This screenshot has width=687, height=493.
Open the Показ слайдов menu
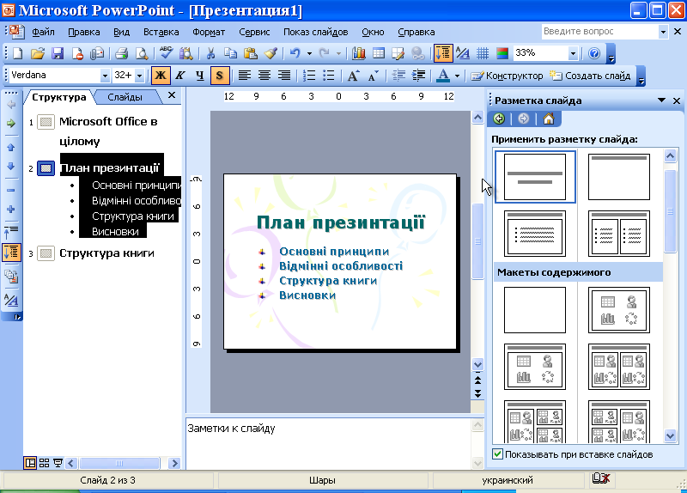315,32
